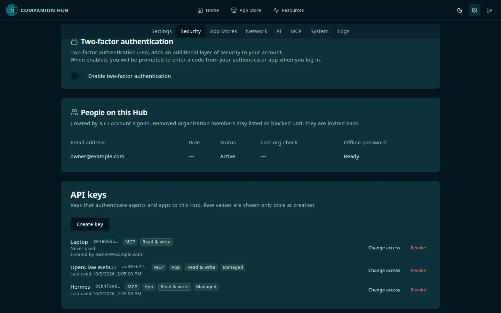Click the App badge on OpenClaw WebCLI row

[176, 267]
